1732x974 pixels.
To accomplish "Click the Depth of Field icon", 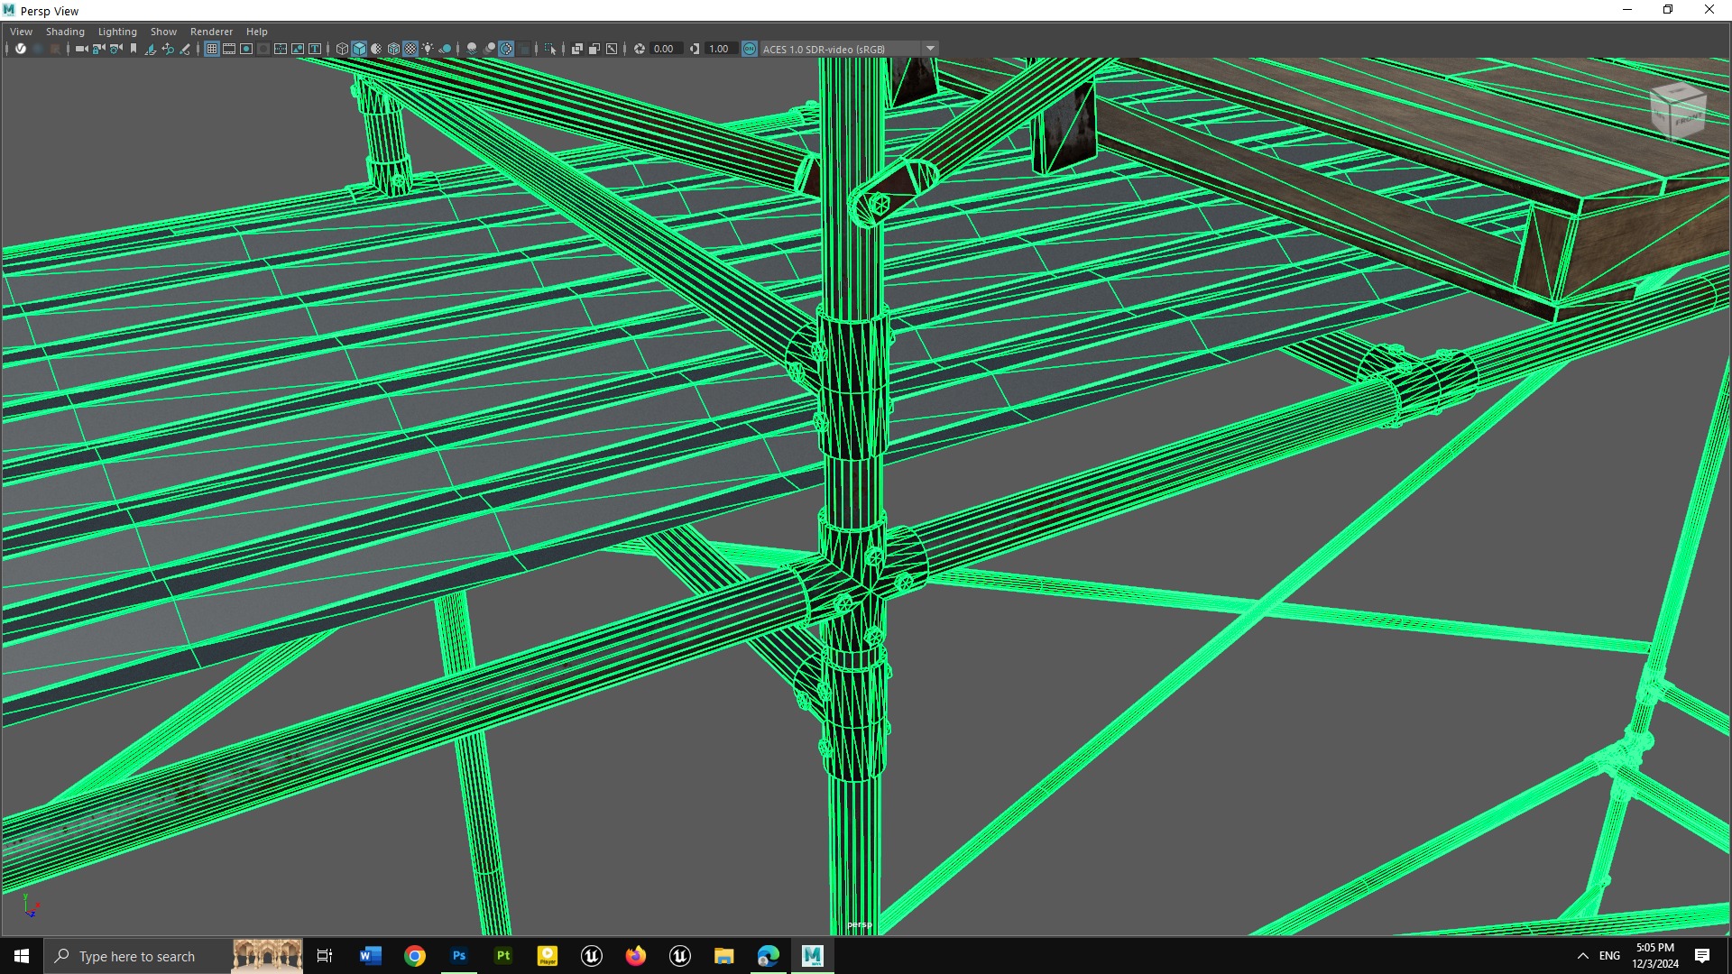I will pyautogui.click(x=523, y=49).
